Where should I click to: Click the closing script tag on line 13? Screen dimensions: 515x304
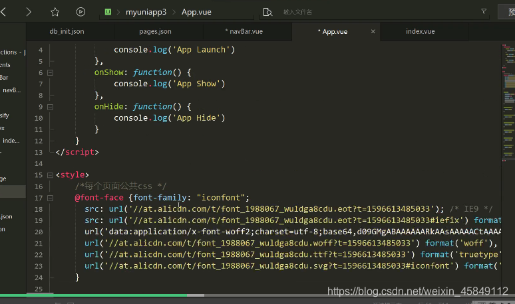click(77, 152)
